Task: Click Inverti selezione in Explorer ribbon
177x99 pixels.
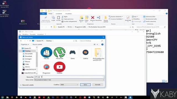Action: coord(150,21)
